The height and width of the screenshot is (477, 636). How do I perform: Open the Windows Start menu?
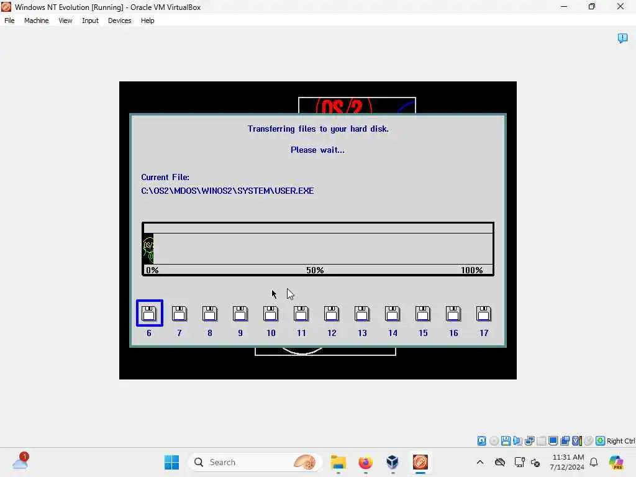[x=171, y=462]
